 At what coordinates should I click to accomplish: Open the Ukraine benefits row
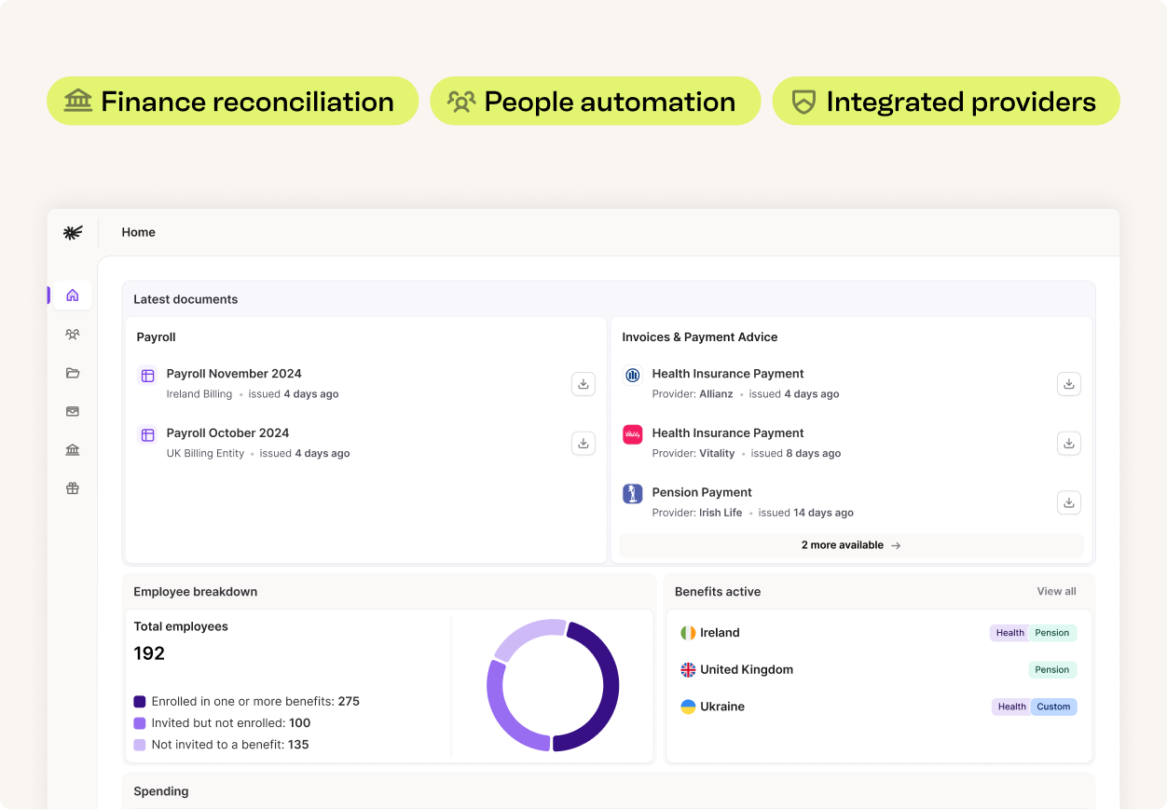(x=878, y=707)
